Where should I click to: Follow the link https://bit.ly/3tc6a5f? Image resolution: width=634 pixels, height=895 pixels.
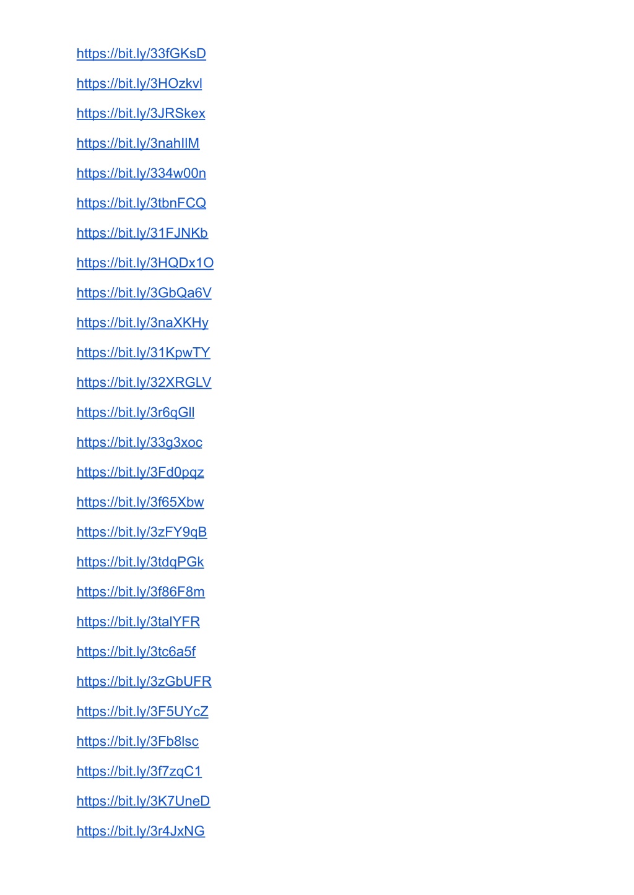[x=136, y=652]
